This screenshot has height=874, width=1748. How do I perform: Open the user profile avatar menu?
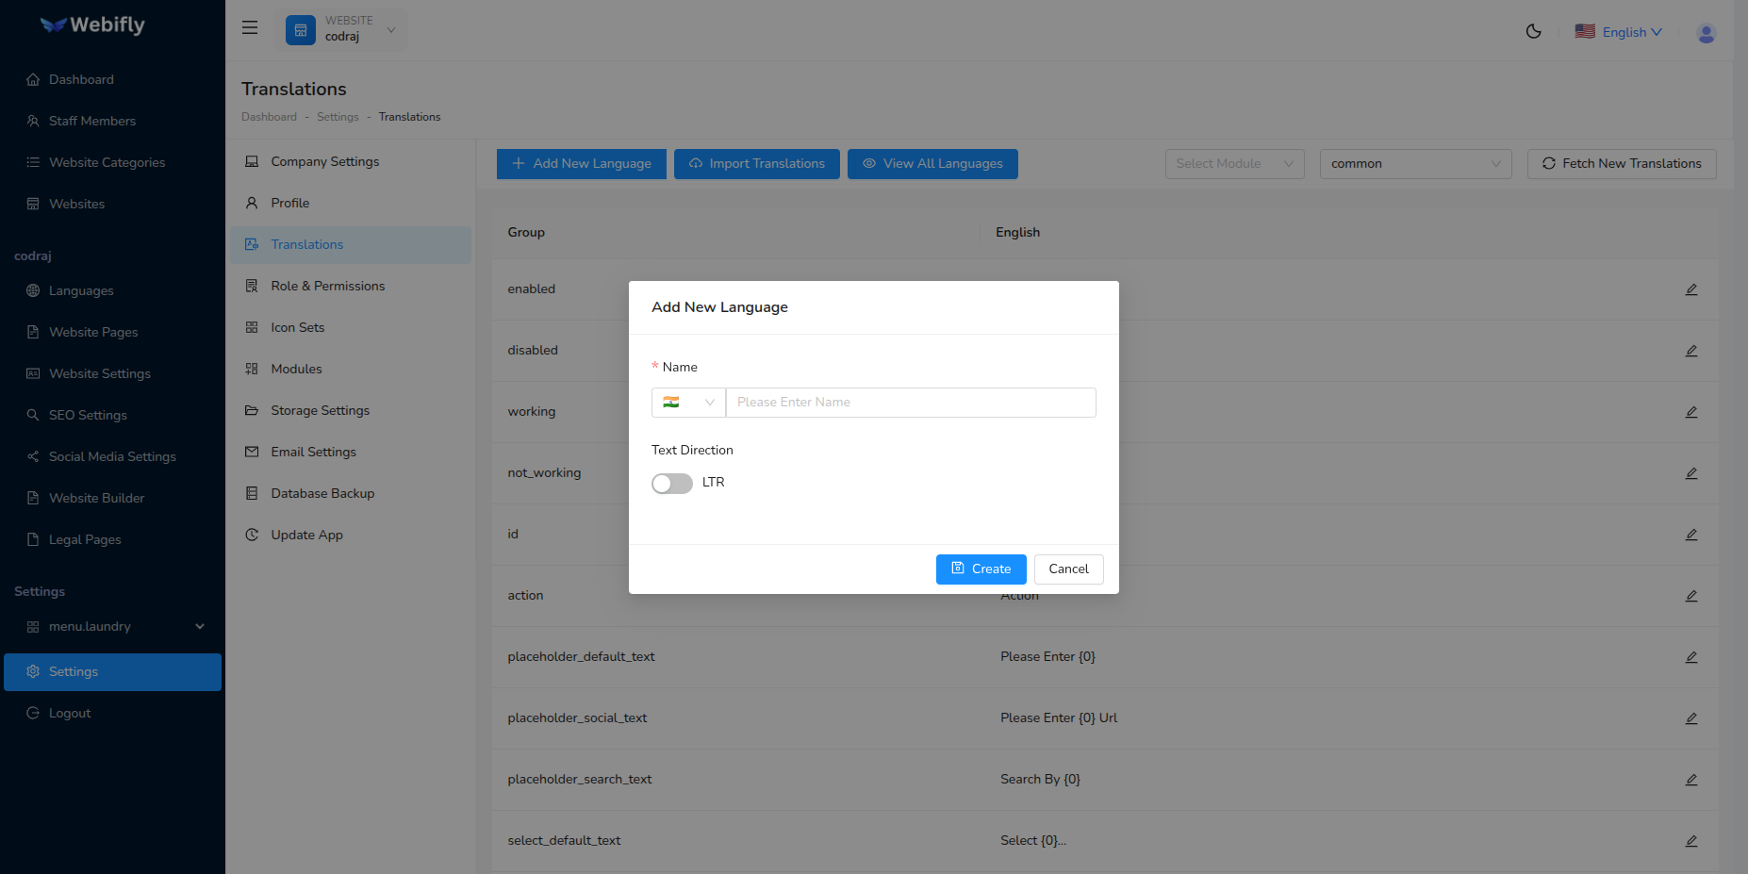[1706, 33]
